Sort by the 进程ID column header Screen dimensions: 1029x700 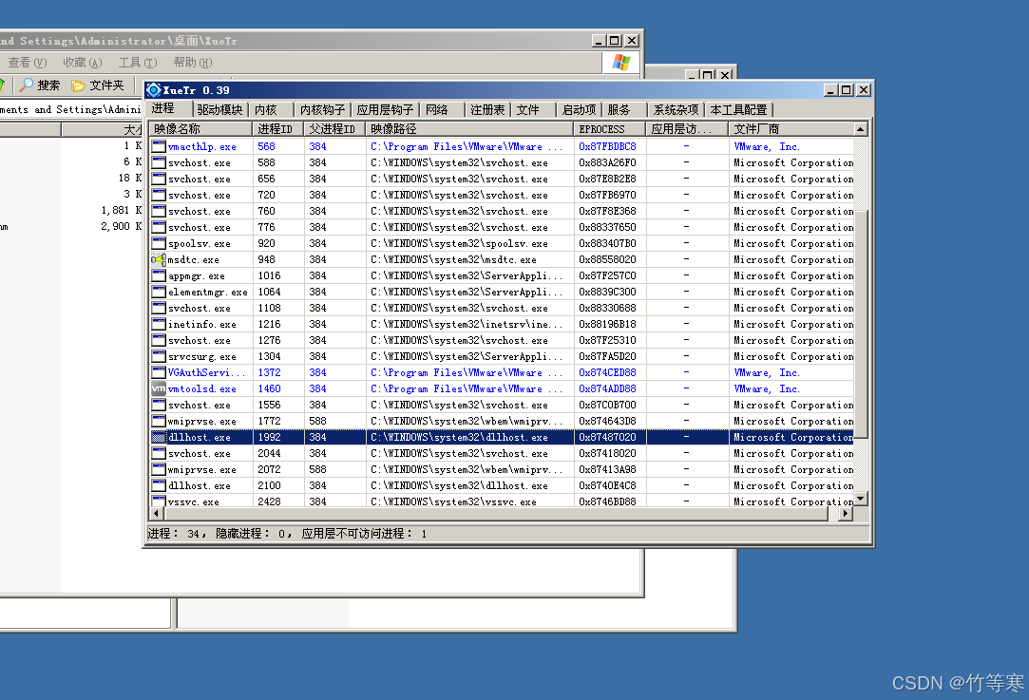(x=276, y=129)
